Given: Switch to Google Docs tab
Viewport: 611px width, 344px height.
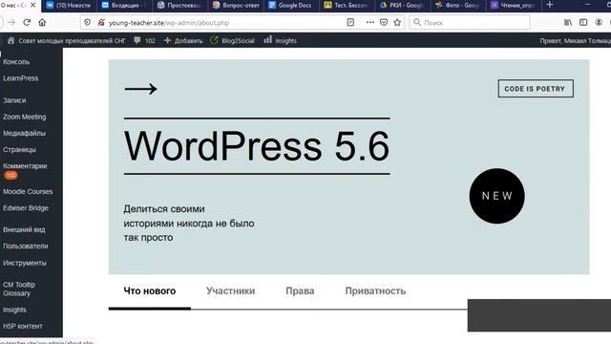Looking at the screenshot, I should point(290,5).
